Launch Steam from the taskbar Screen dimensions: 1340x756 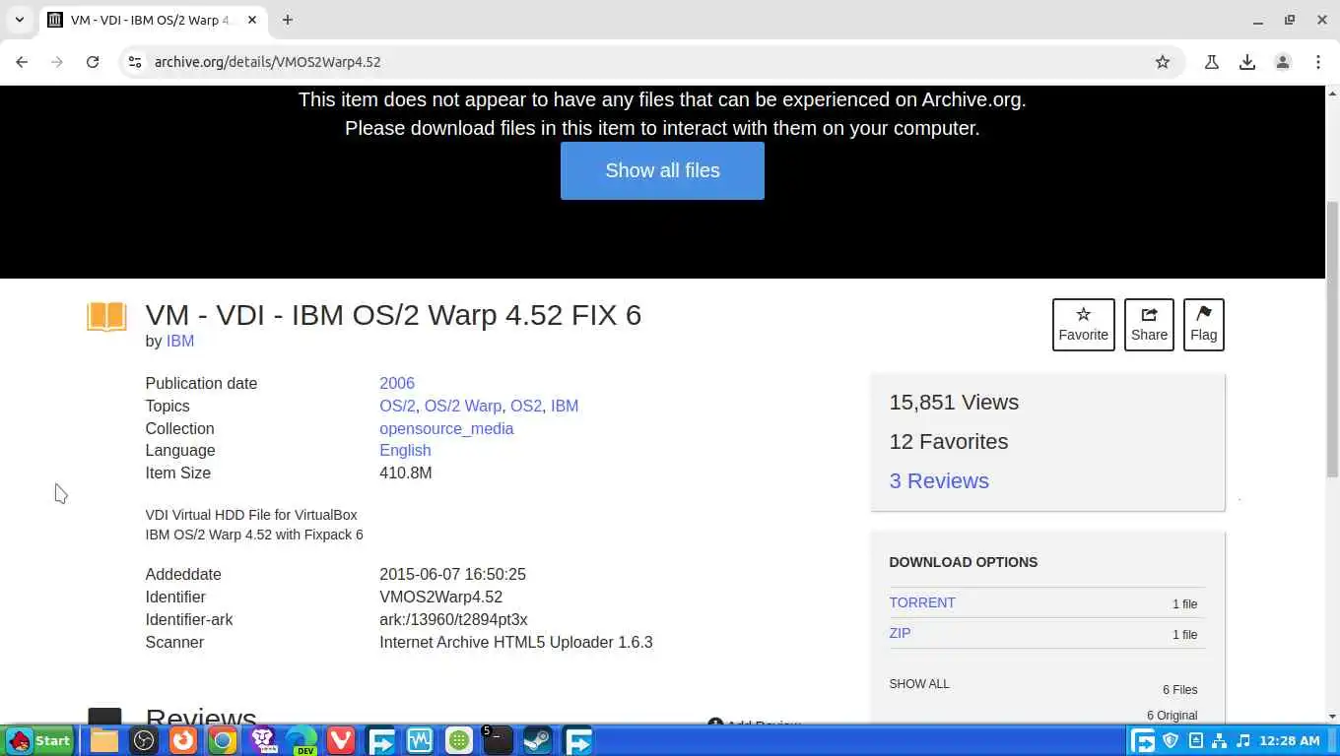pos(537,740)
